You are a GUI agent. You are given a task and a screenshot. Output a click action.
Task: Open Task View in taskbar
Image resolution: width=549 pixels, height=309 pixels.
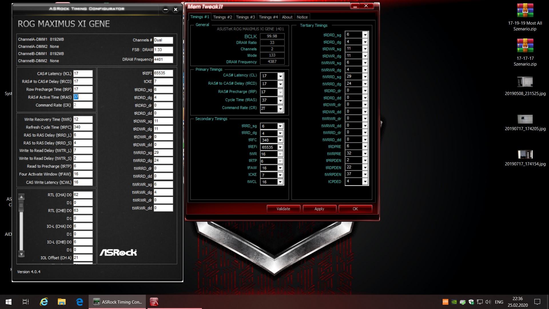pyautogui.click(x=26, y=302)
